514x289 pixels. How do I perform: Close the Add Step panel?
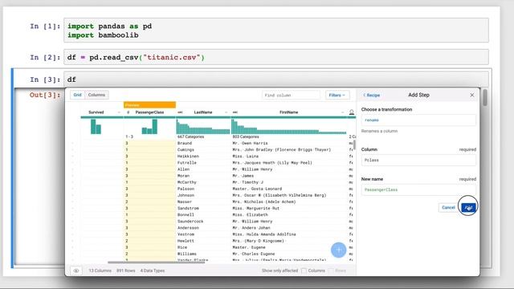pyautogui.click(x=472, y=95)
